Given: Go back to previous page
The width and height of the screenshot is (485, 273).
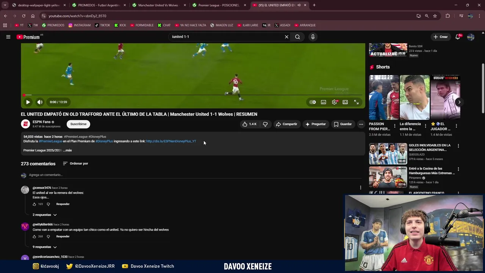Looking at the screenshot, I should pyautogui.click(x=5, y=16).
